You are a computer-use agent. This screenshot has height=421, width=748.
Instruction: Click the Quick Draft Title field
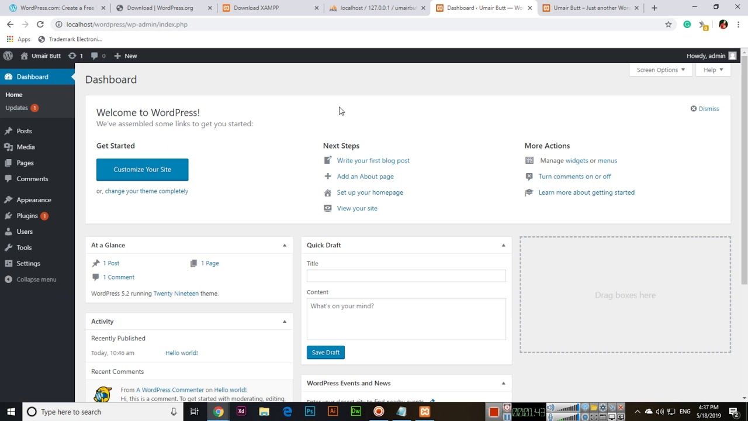click(406, 276)
